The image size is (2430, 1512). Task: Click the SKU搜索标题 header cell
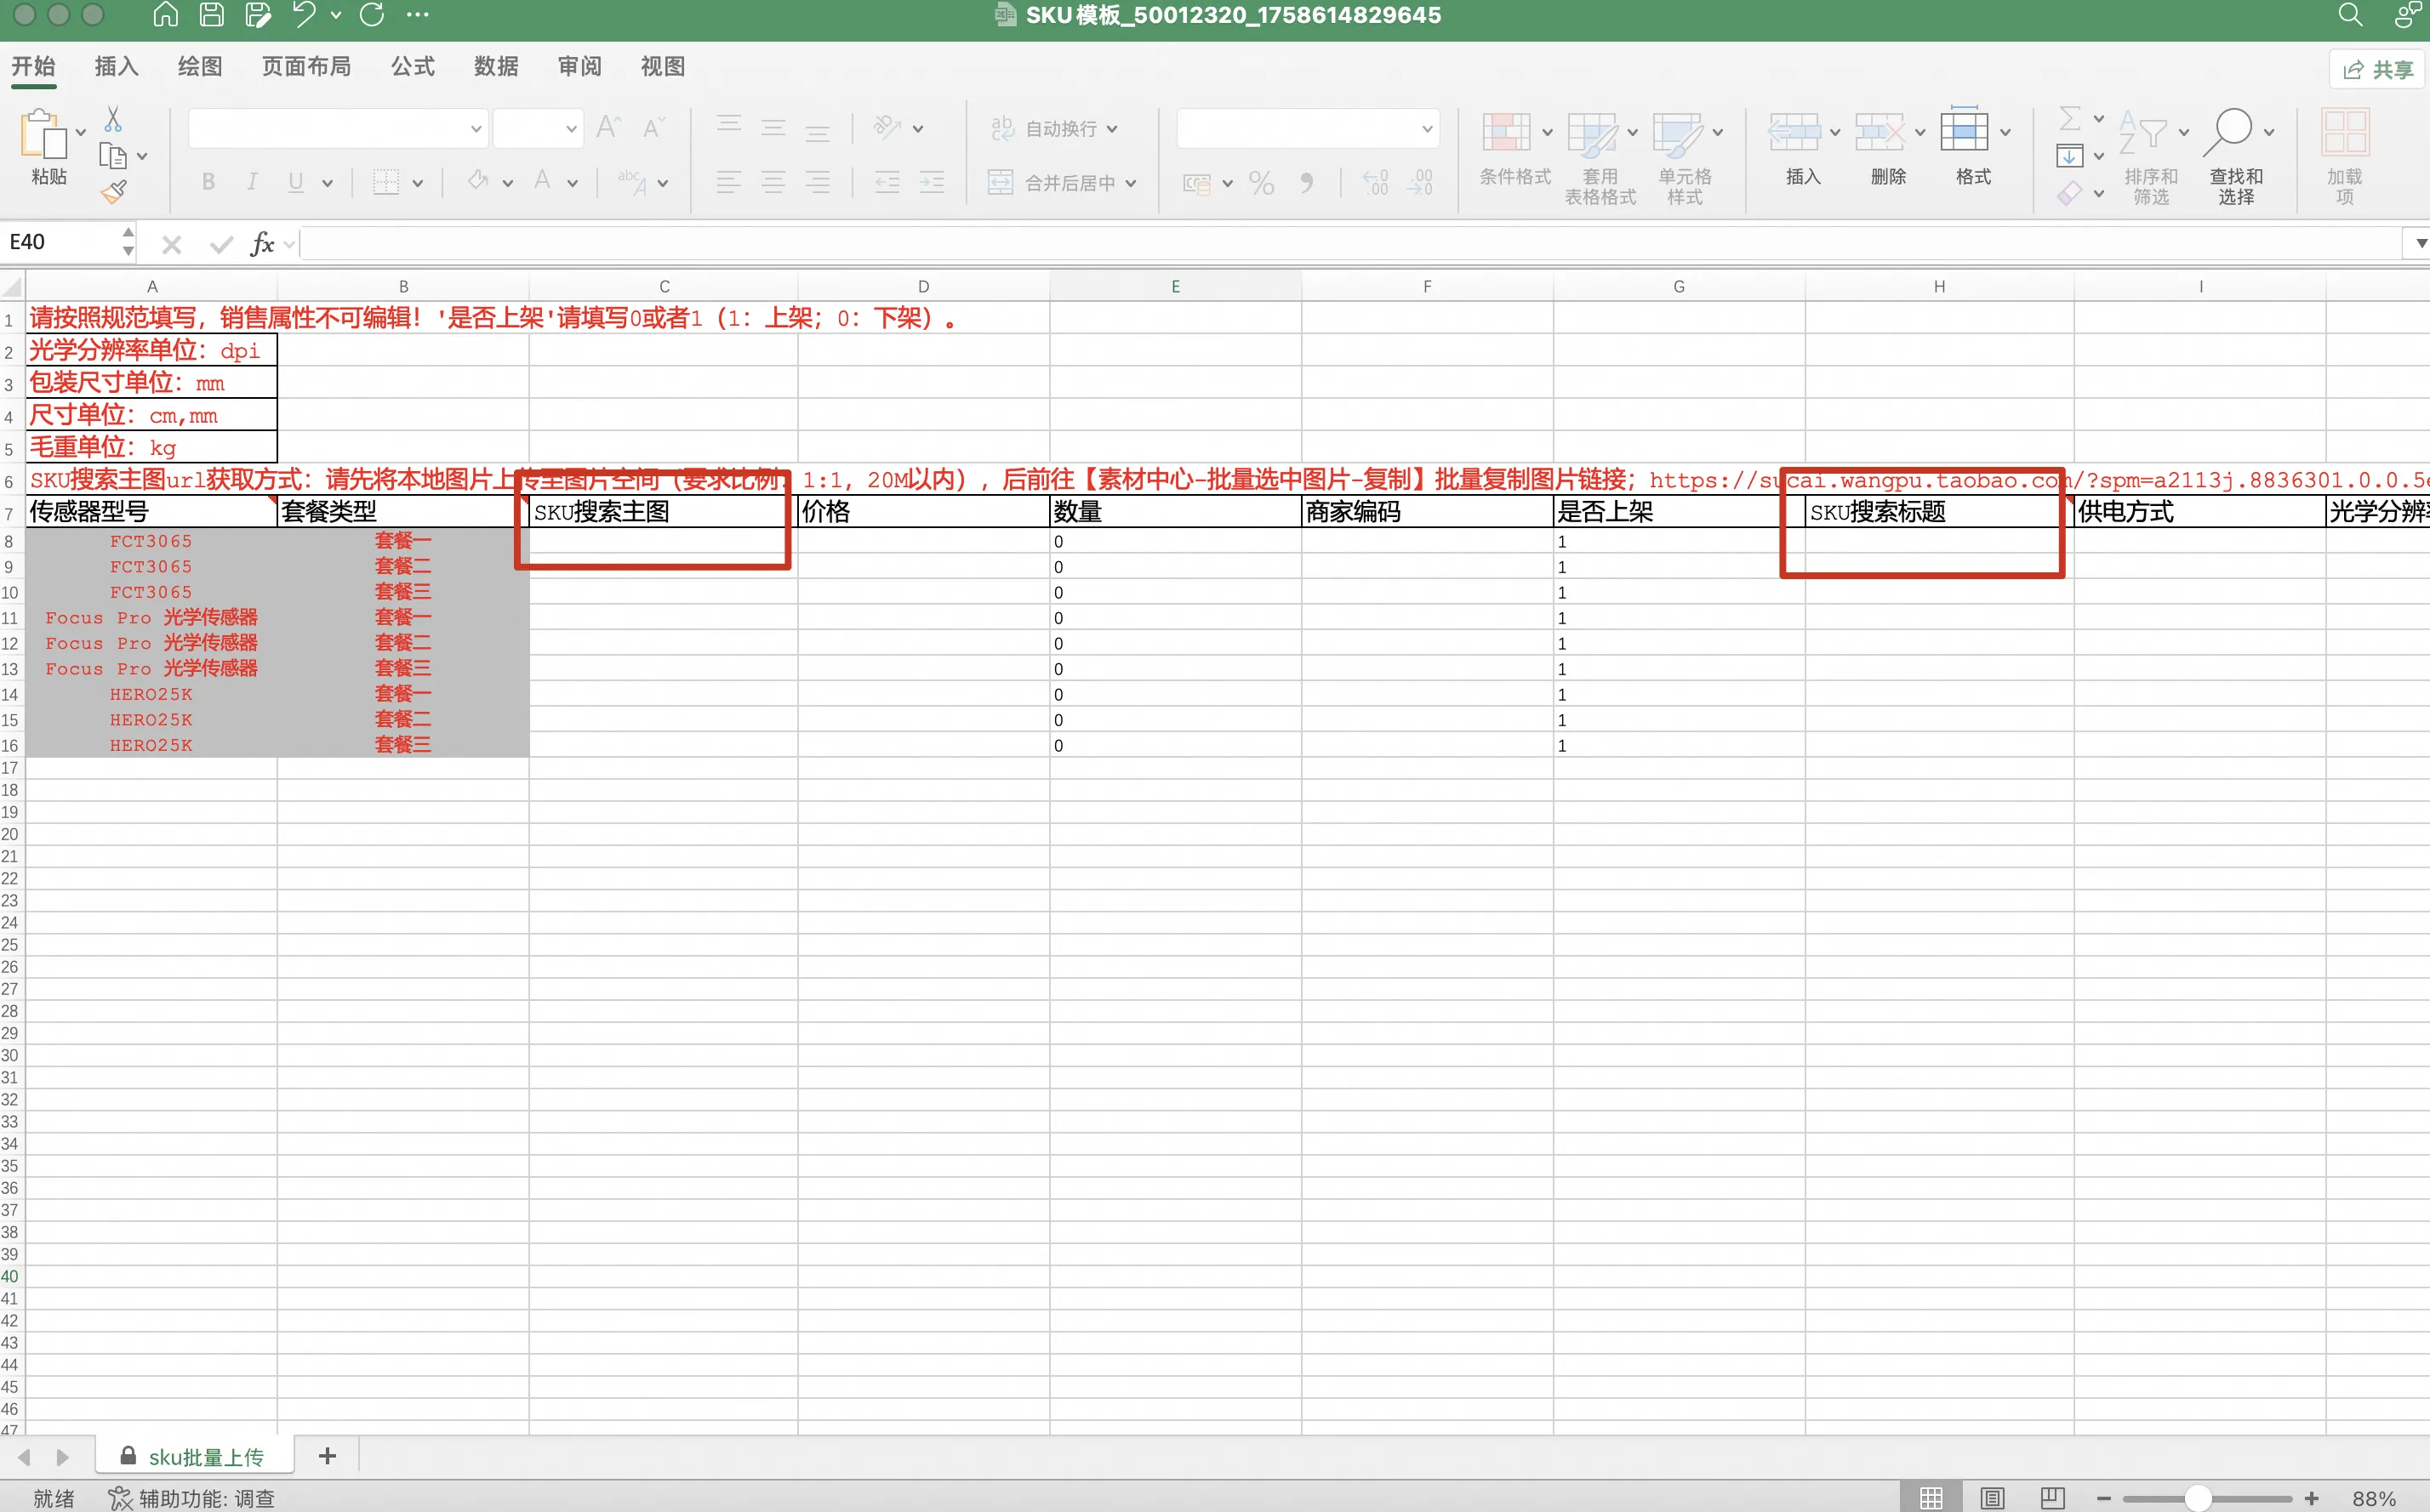pyautogui.click(x=1939, y=512)
